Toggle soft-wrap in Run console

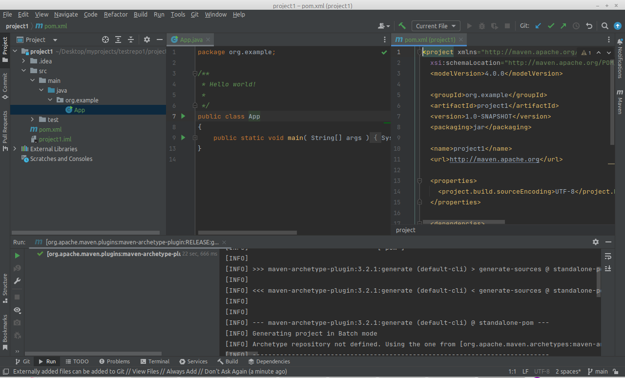pyautogui.click(x=608, y=256)
